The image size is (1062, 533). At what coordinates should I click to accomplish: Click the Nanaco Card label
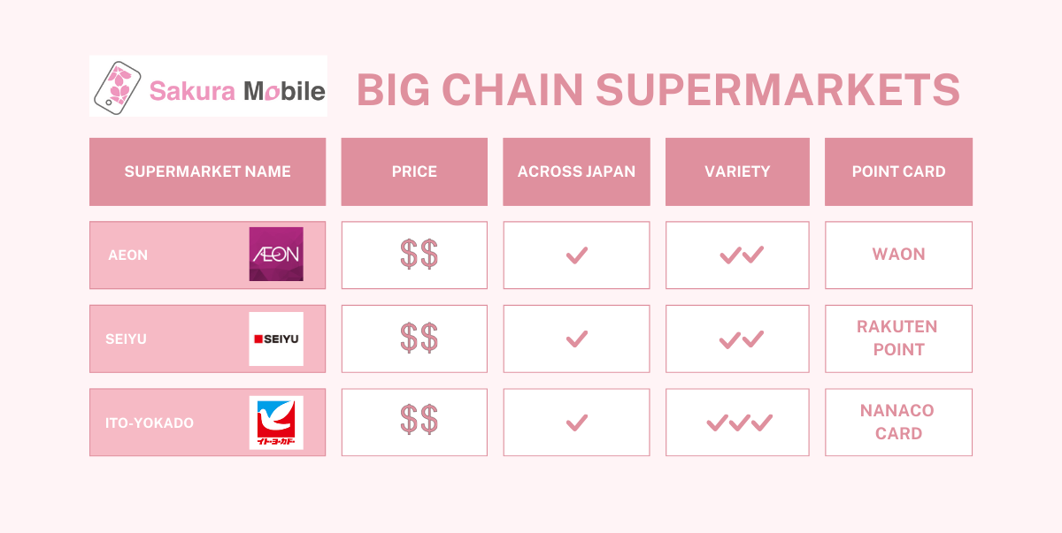pos(898,423)
